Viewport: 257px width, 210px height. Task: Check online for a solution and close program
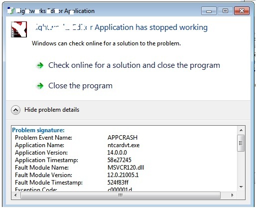click(134, 65)
